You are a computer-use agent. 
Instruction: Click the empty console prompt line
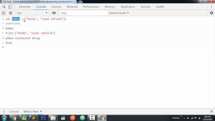(107, 47)
